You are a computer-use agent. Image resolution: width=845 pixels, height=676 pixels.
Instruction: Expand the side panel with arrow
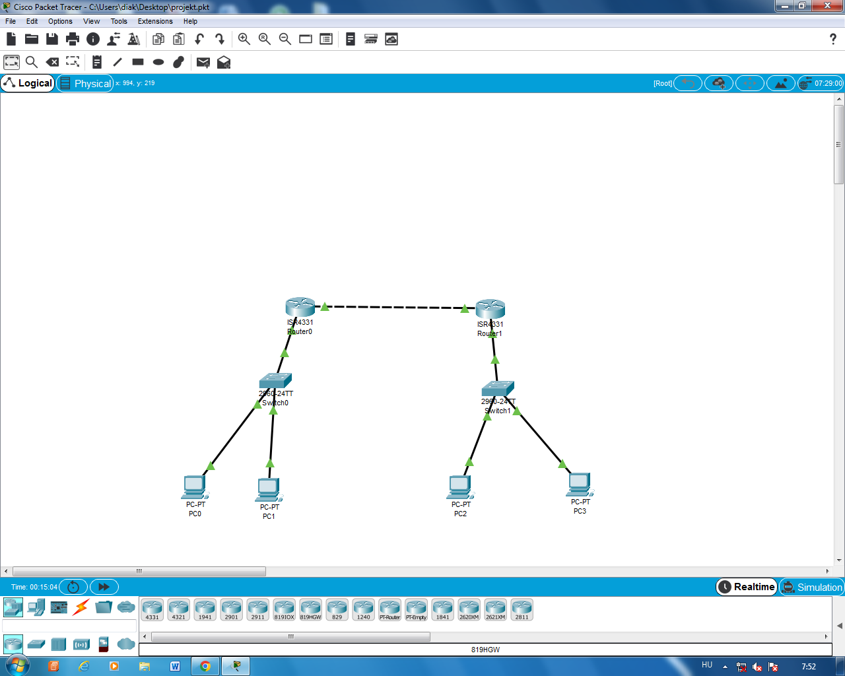[x=839, y=625]
